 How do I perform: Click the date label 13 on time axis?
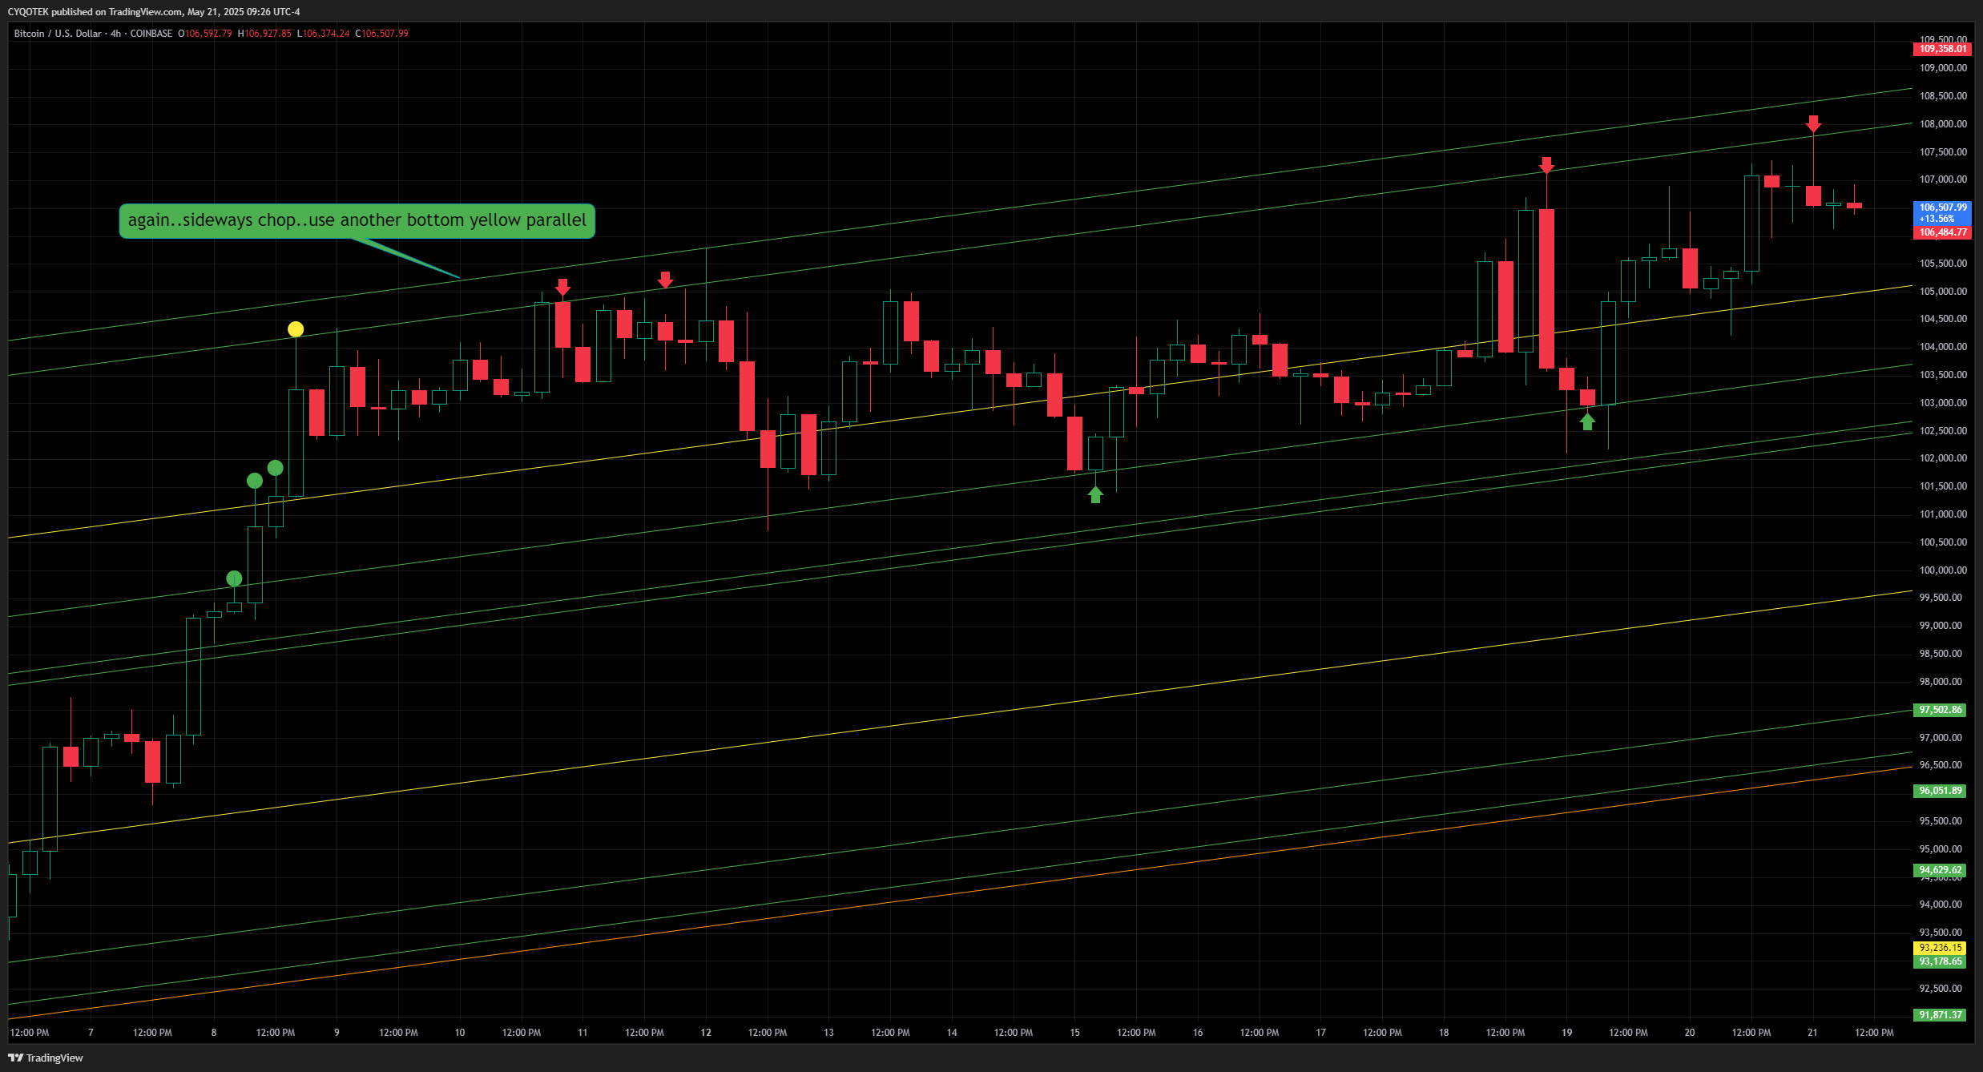click(828, 1033)
